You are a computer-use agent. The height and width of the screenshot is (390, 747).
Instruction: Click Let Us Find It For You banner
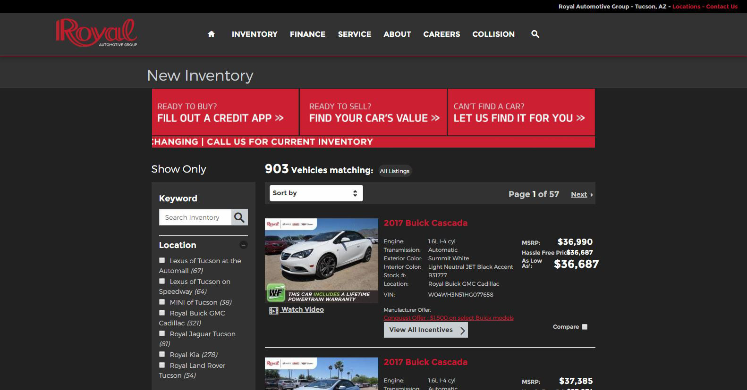(521, 112)
